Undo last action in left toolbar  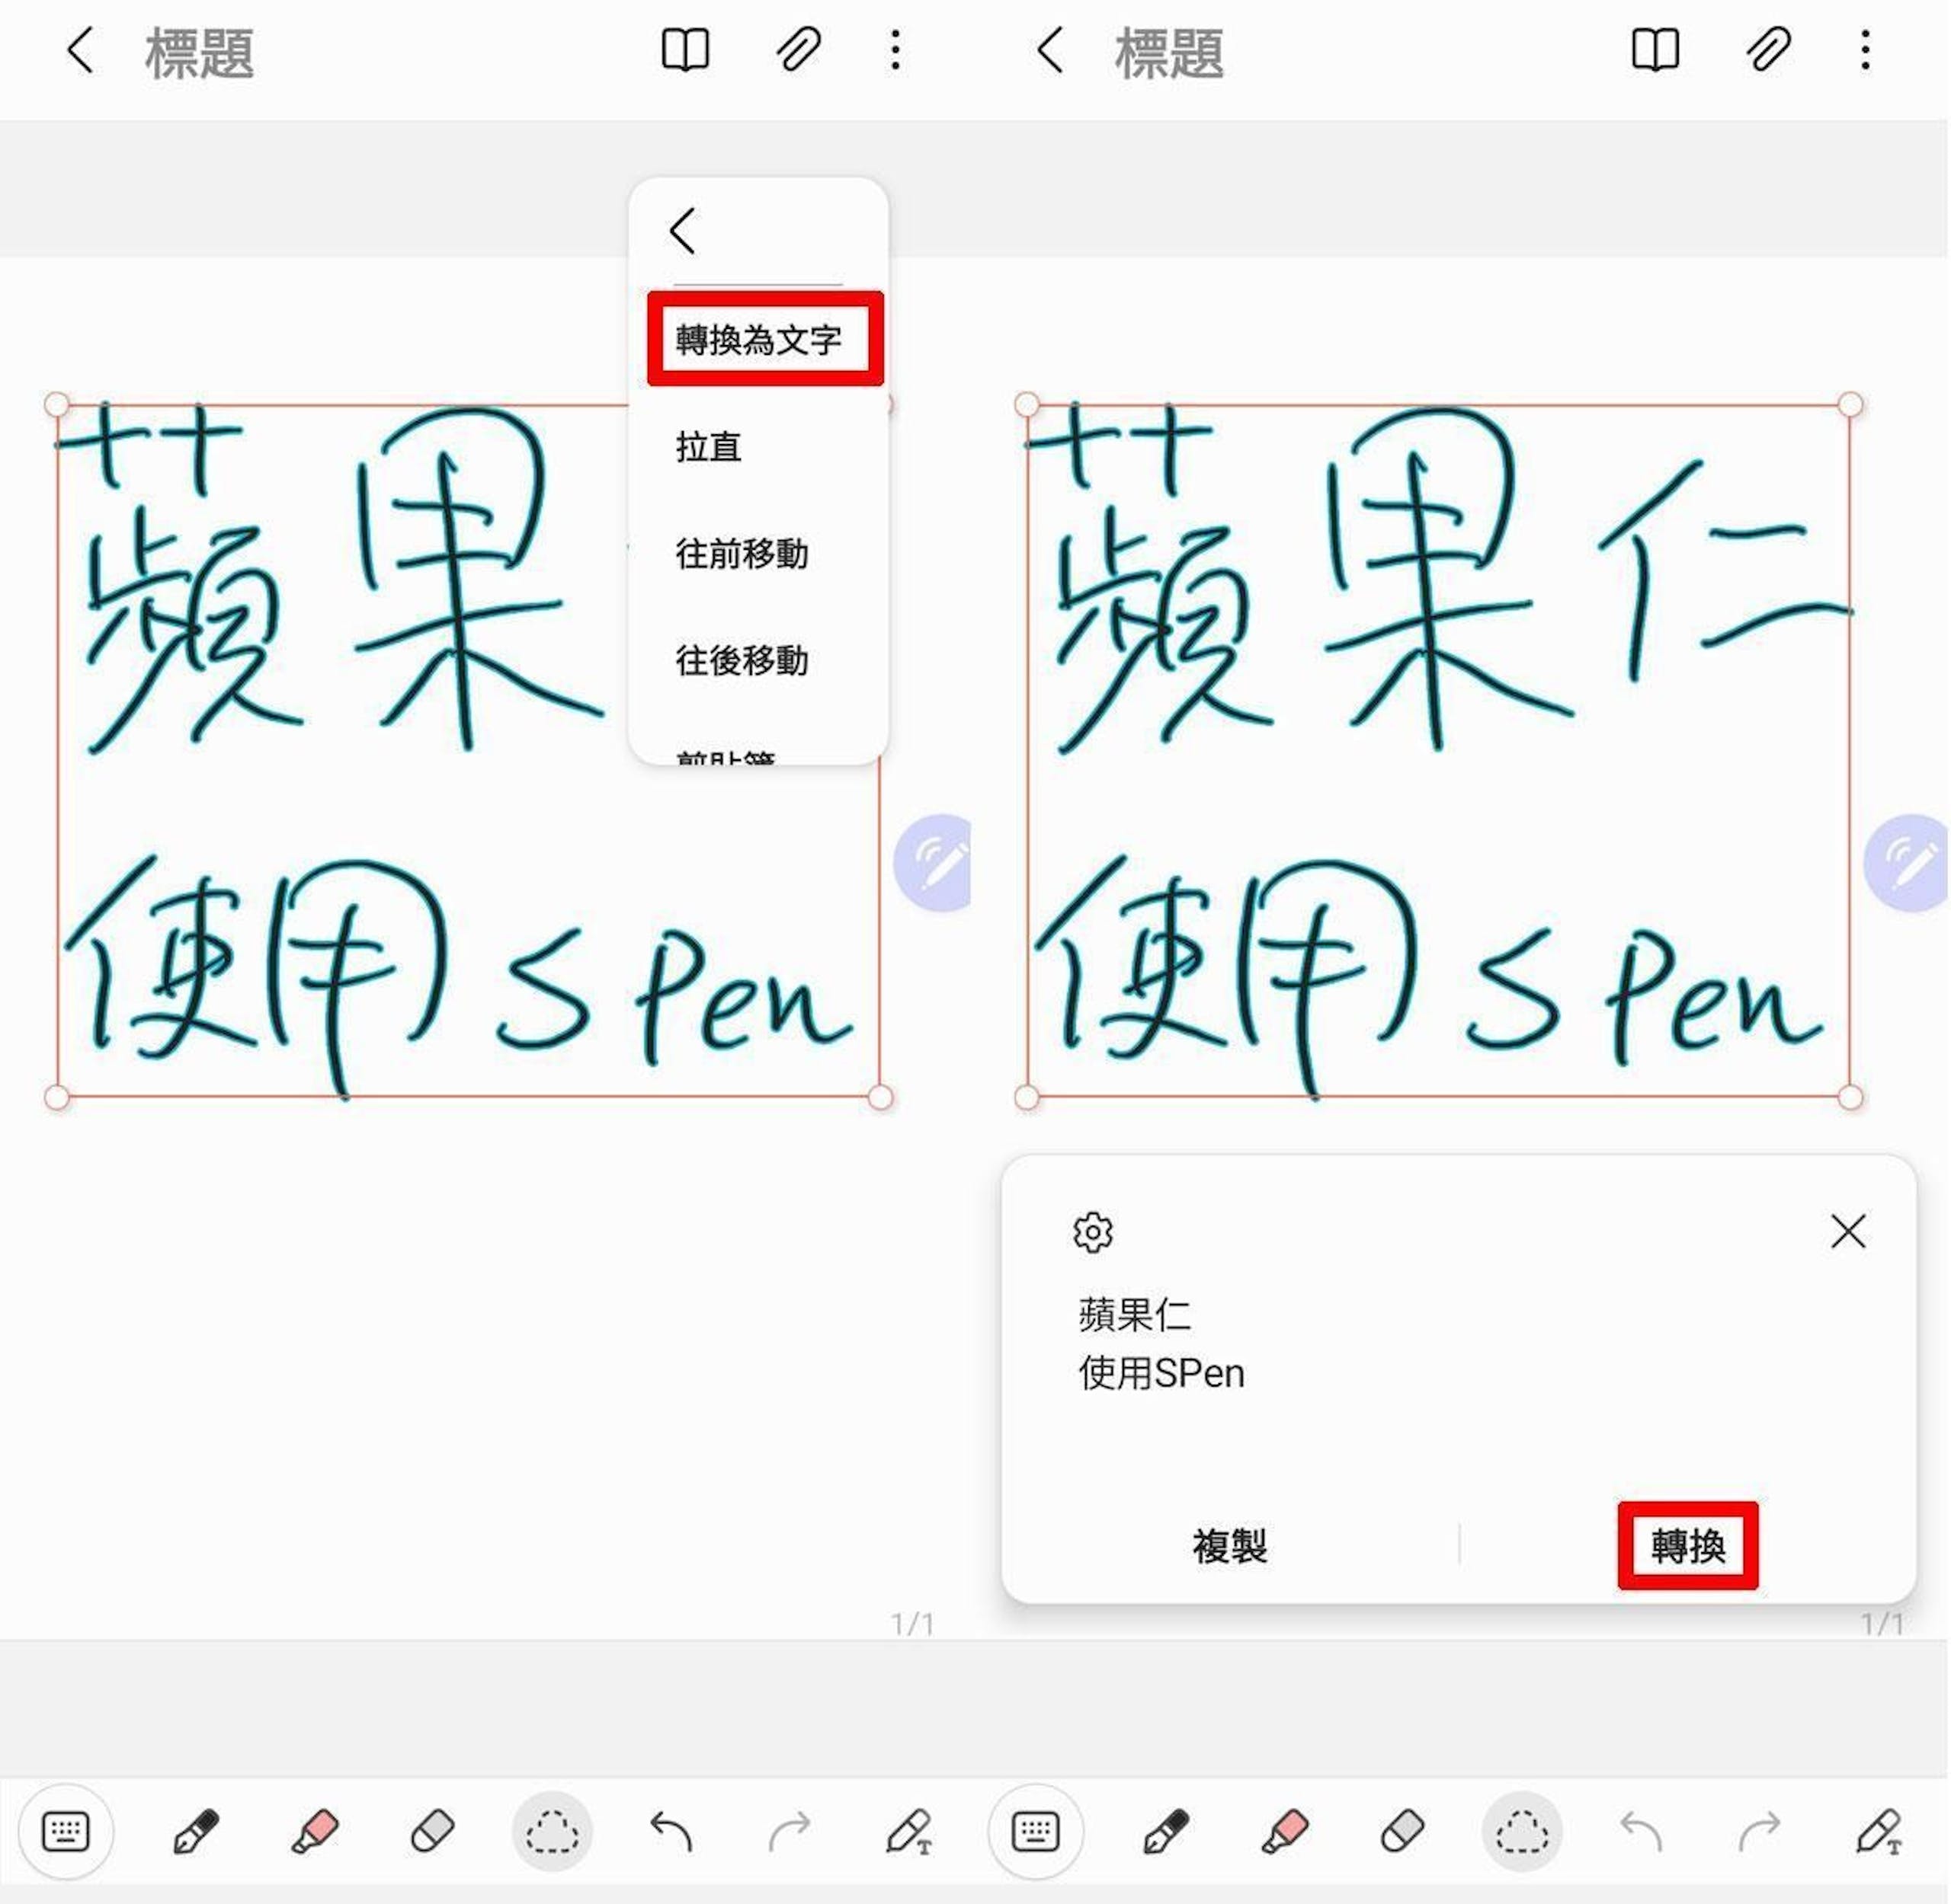[x=671, y=1832]
